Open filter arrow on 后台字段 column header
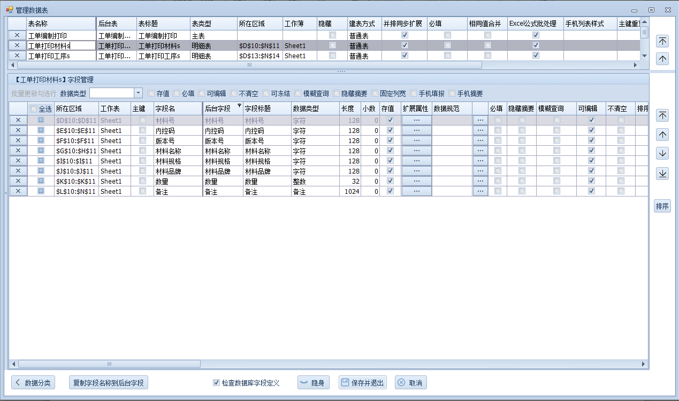679x401 pixels. 239,106
